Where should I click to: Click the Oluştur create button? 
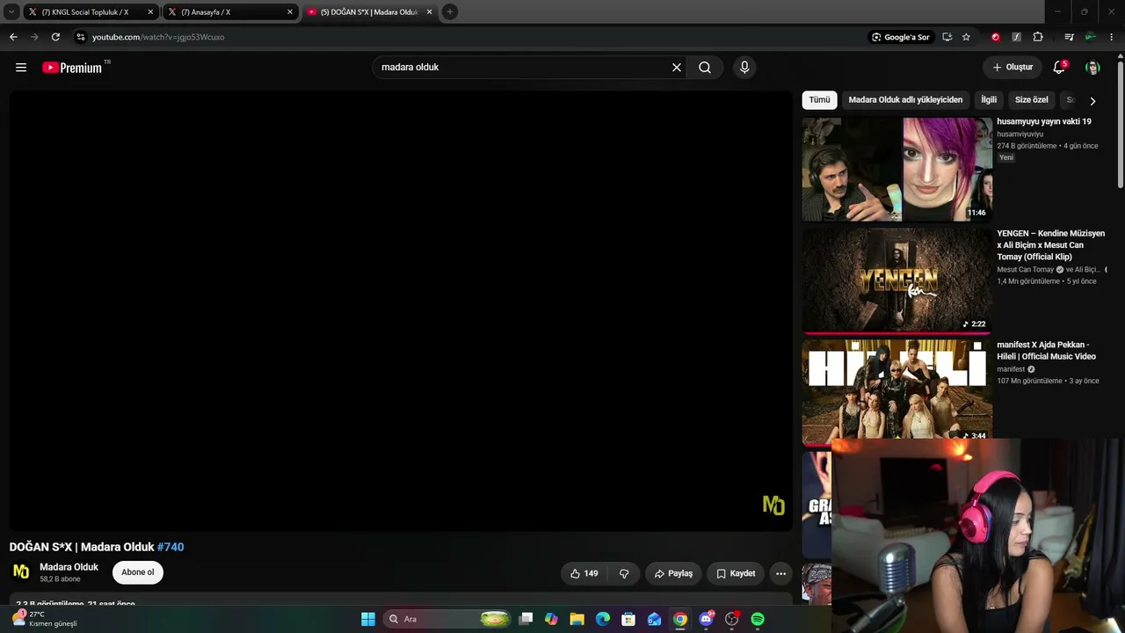(x=1012, y=68)
